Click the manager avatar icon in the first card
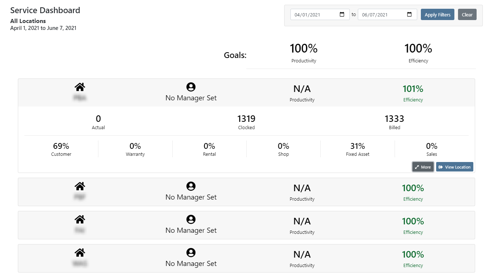The image size is (493, 274). click(191, 87)
